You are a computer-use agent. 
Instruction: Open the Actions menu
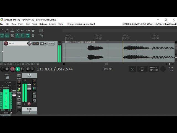click(53, 24)
